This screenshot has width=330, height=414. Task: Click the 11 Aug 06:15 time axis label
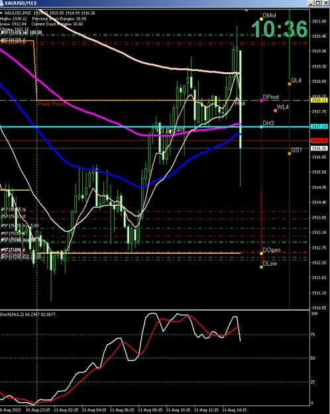122,410
